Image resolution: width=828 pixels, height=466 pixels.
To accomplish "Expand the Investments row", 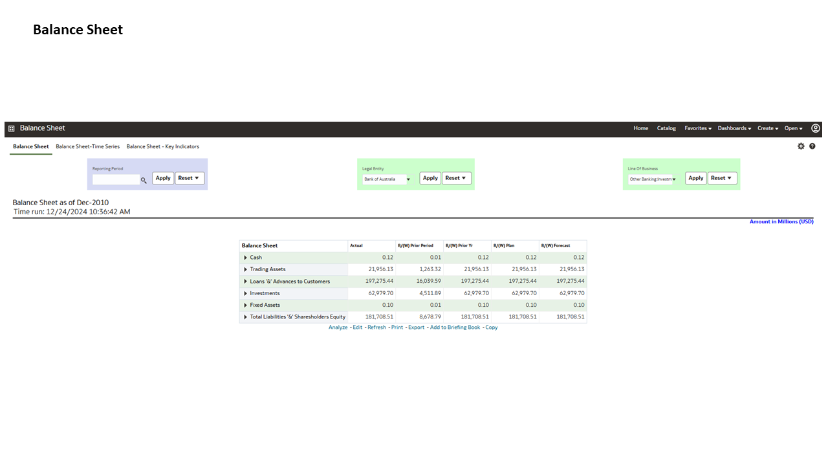I will tap(246, 293).
